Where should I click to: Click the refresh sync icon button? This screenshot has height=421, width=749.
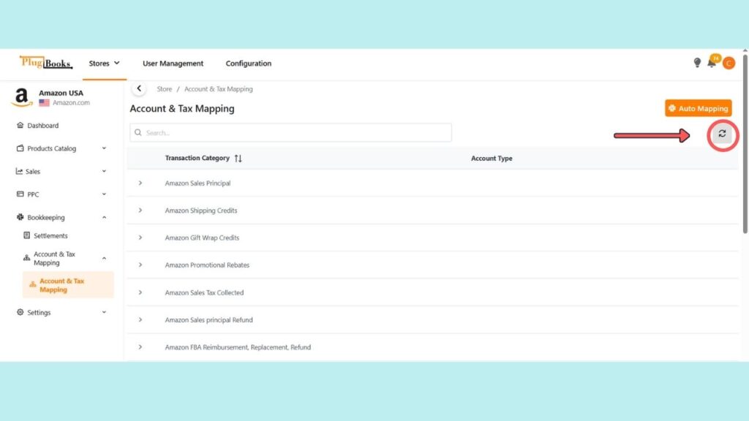point(722,134)
